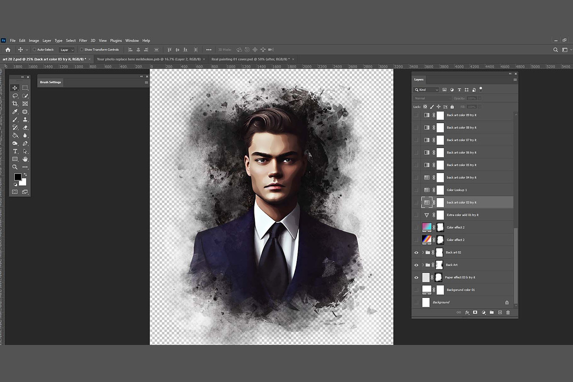Expand the Back art 02 group
The image size is (573, 382).
point(423,252)
